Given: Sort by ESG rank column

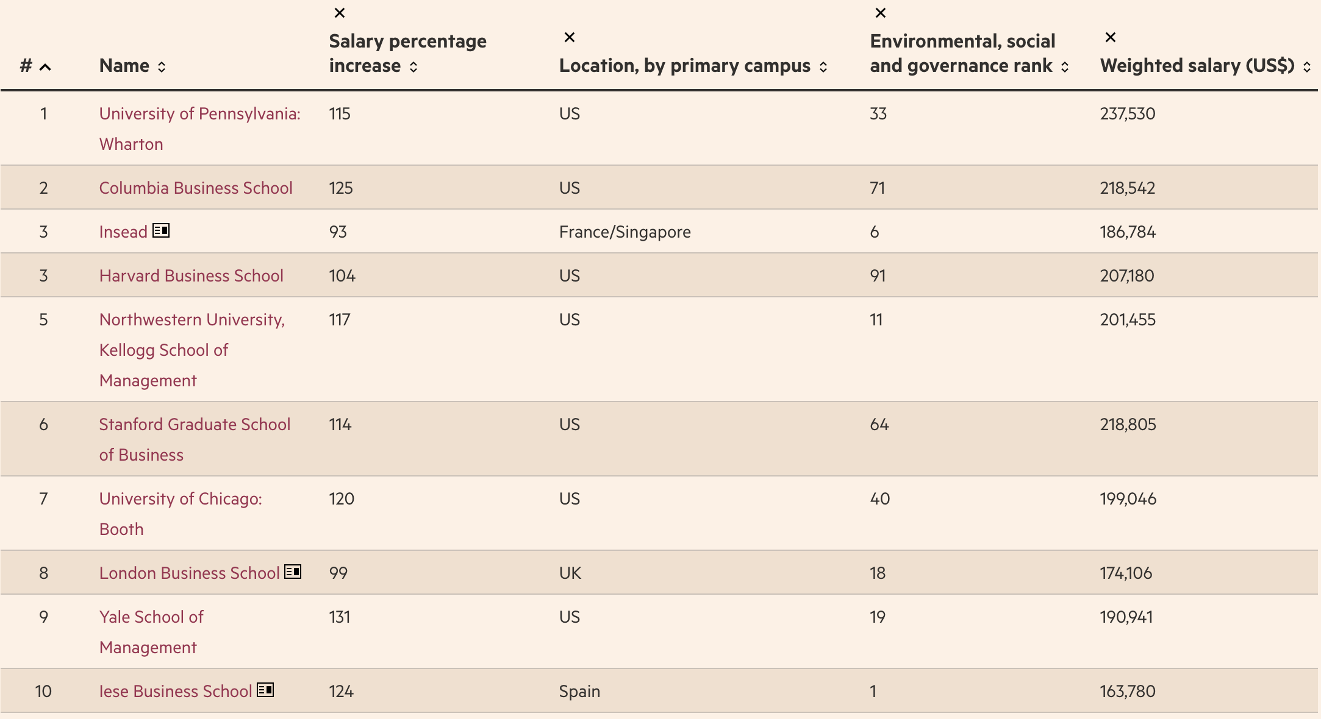Looking at the screenshot, I should [x=1065, y=66].
